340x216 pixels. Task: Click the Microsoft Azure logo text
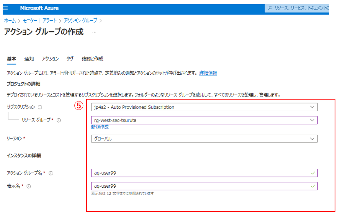[39, 8]
